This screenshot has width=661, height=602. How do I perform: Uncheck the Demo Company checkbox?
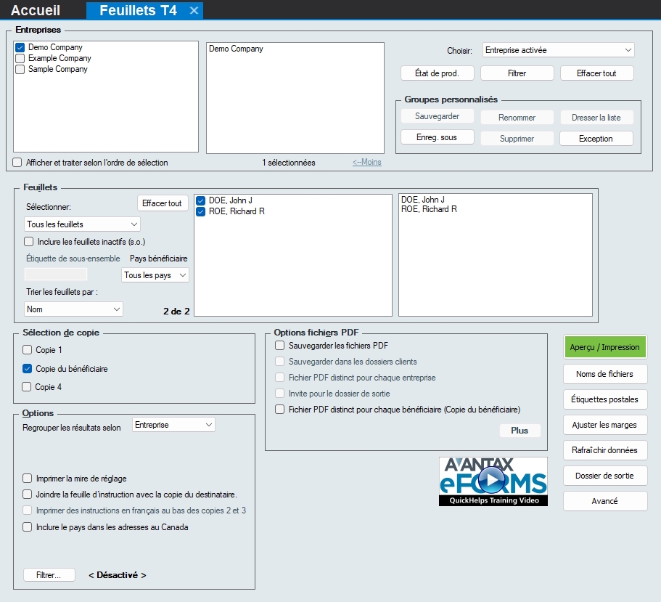click(20, 47)
